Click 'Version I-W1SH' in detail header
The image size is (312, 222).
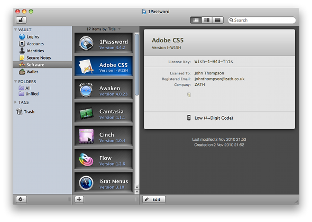point(167,47)
